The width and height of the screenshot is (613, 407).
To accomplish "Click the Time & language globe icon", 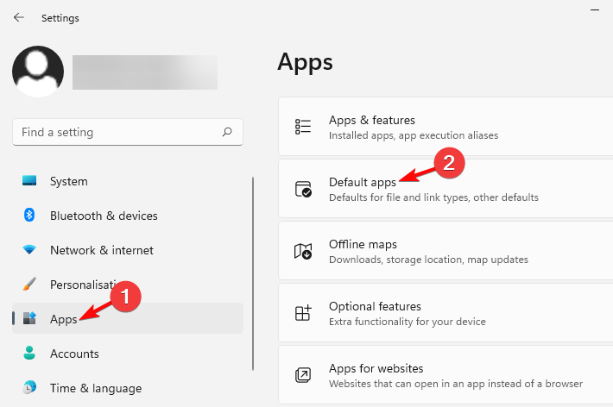I will click(x=29, y=387).
